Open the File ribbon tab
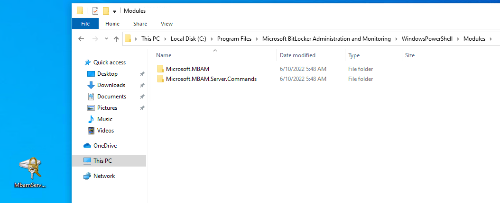This screenshot has height=203, width=500. (85, 24)
